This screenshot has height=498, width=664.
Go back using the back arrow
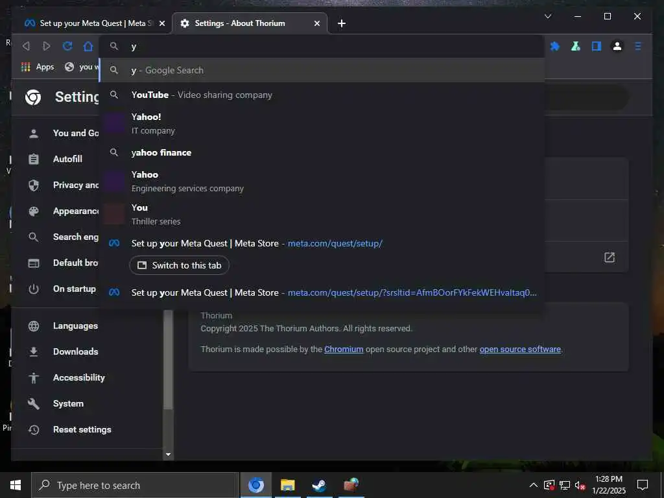click(x=26, y=46)
